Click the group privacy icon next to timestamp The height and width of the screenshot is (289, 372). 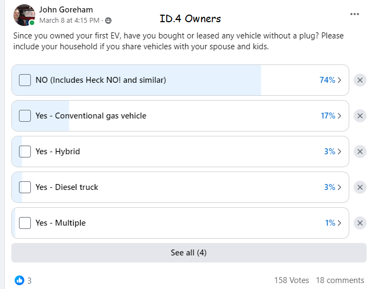108,21
